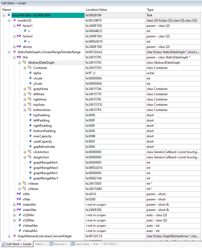This screenshot has width=202, height=248.
Task: Collapse the AbstractDataGraph class node
Action: [19, 63]
